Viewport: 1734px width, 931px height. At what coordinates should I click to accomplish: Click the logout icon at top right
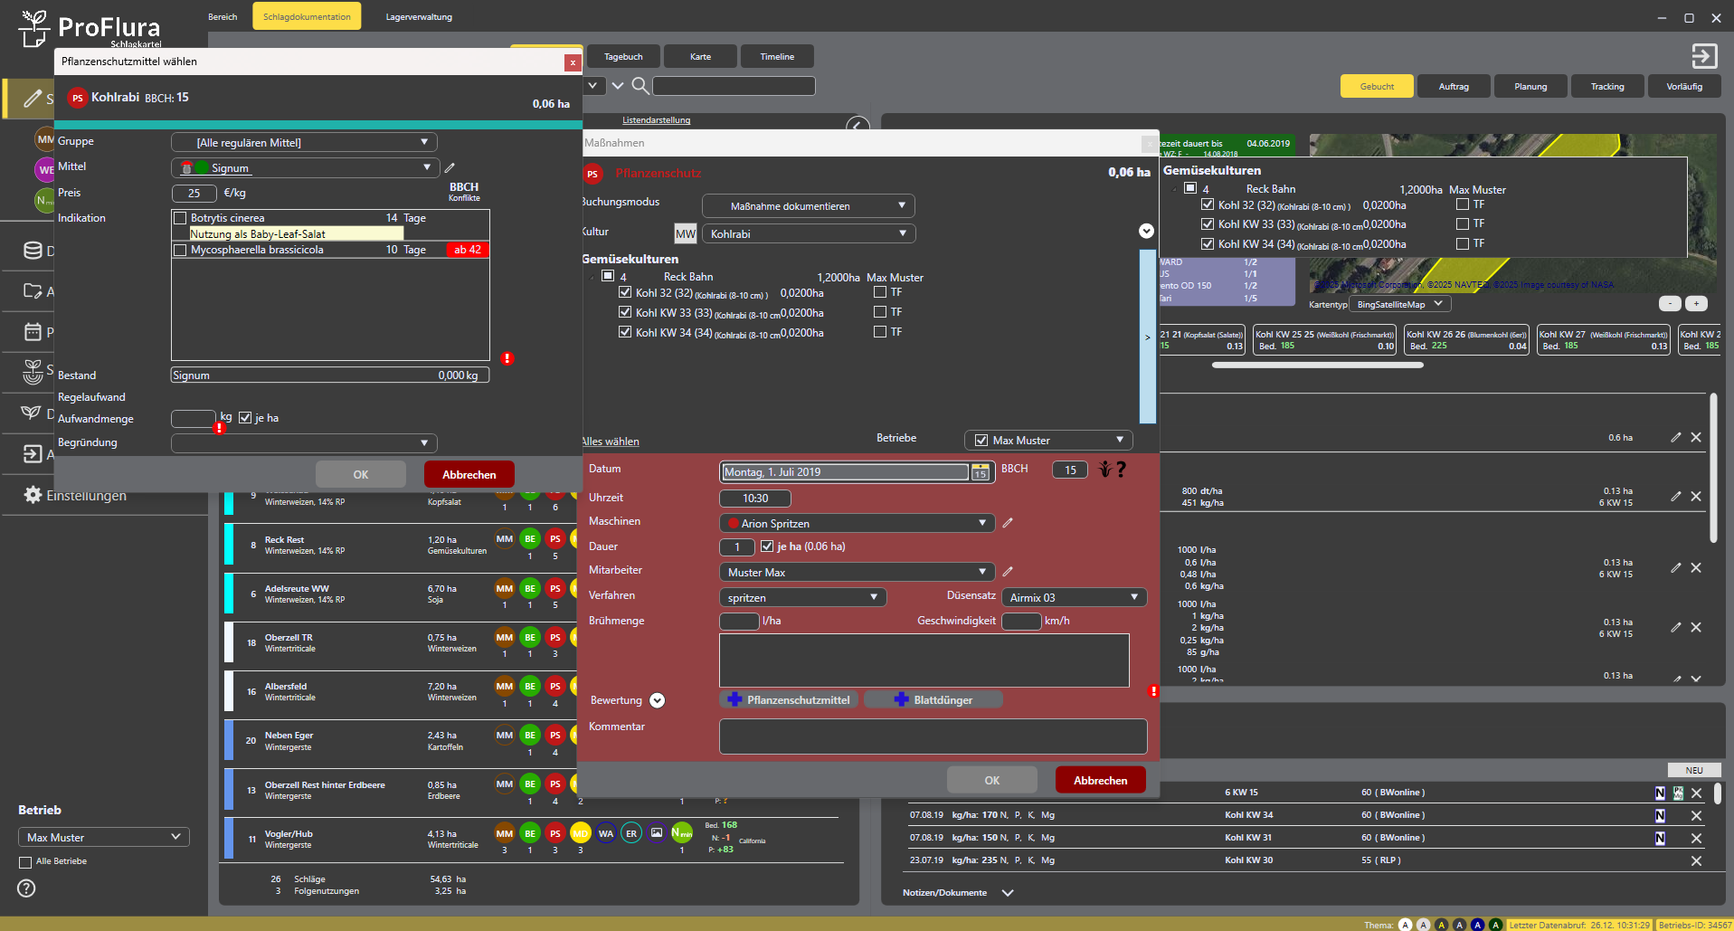pyautogui.click(x=1703, y=56)
